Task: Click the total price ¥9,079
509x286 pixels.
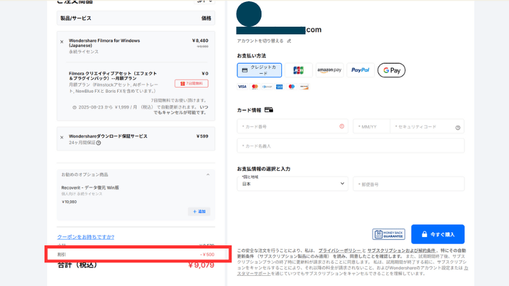Action: pyautogui.click(x=201, y=265)
